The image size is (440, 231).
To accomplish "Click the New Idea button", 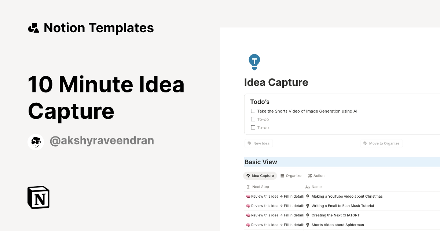I will pos(258,143).
